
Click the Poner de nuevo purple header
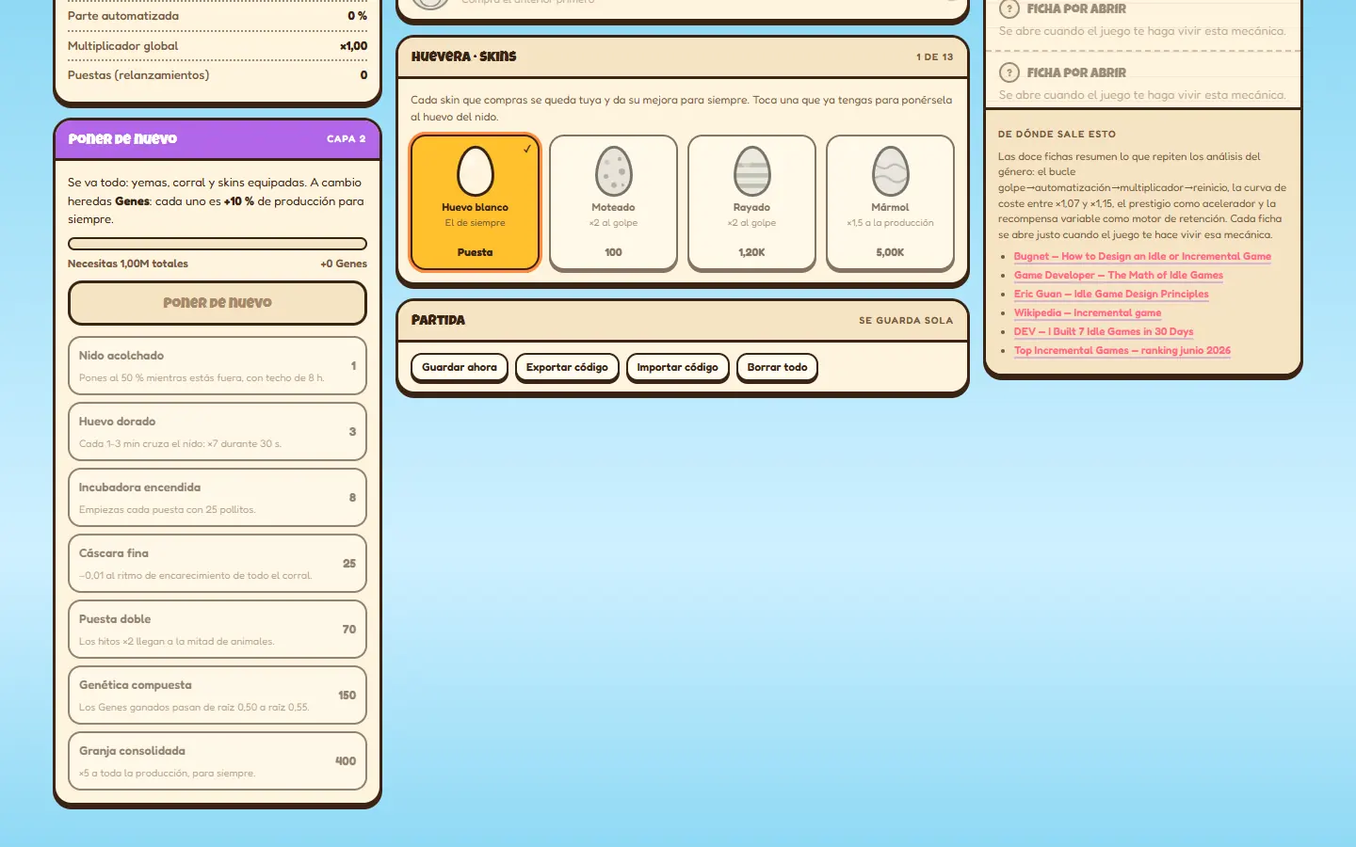pos(218,138)
